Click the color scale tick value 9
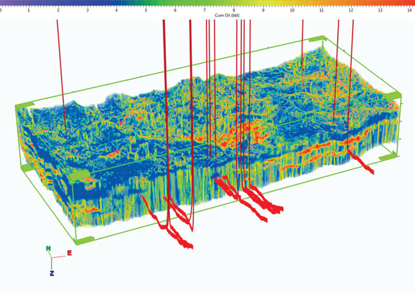 (263, 10)
